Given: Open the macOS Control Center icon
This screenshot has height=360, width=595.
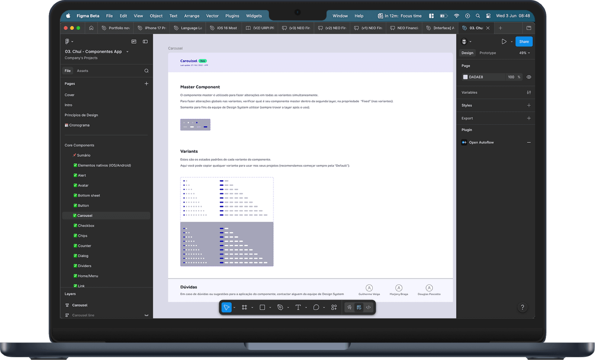Looking at the screenshot, I should pos(488,16).
